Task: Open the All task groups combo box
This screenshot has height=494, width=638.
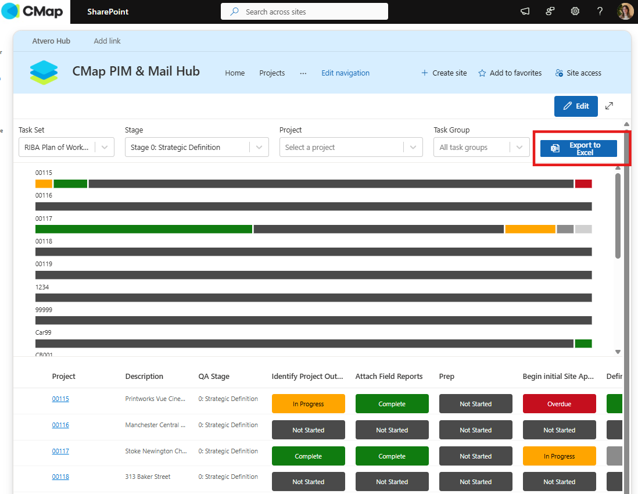Action: [x=482, y=147]
